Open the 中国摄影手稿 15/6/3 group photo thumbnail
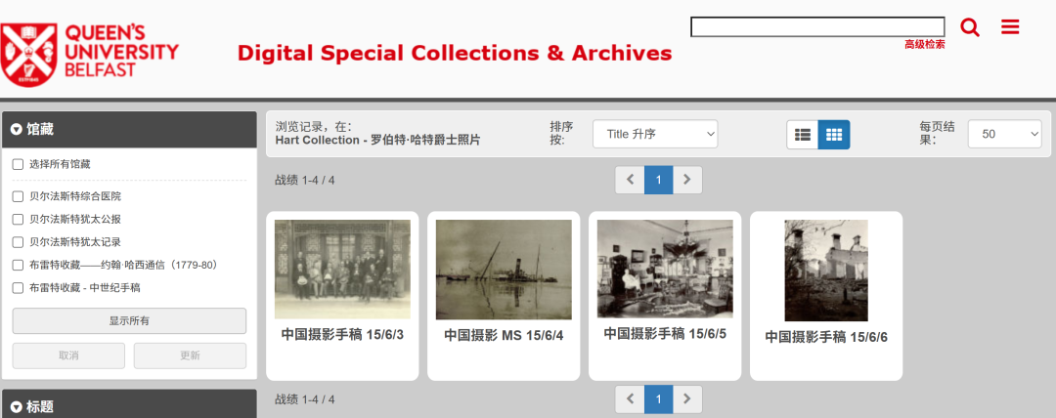The width and height of the screenshot is (1056, 418). (342, 270)
